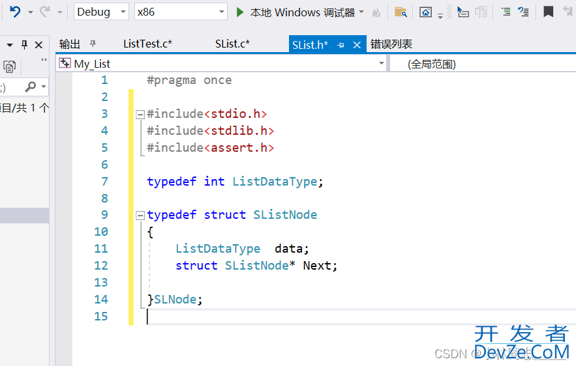Click the assert.h include on line 5
This screenshot has width=576, height=366.
(x=239, y=148)
